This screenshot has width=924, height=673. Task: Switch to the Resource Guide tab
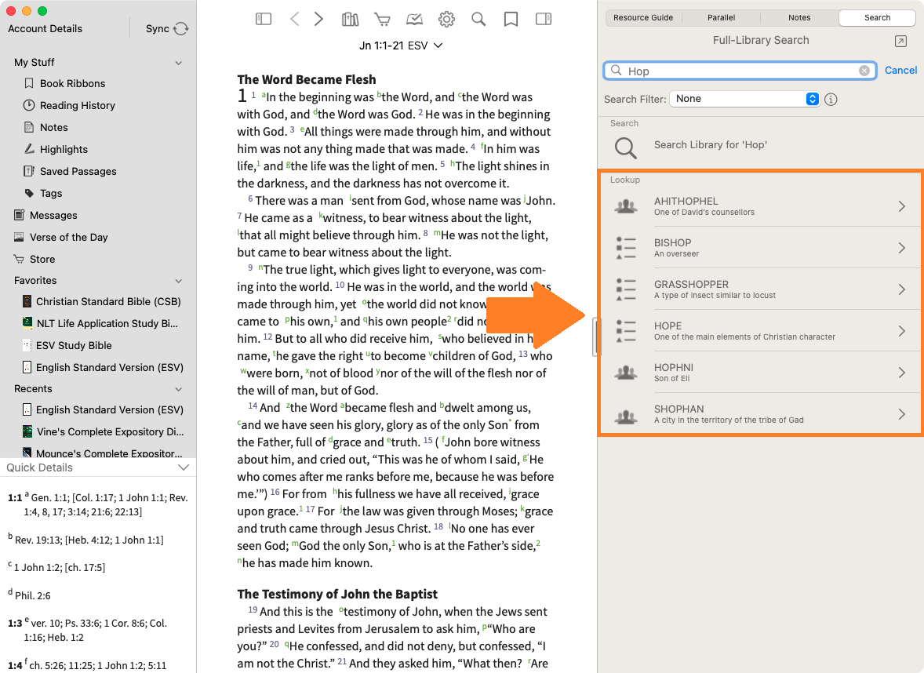point(643,17)
